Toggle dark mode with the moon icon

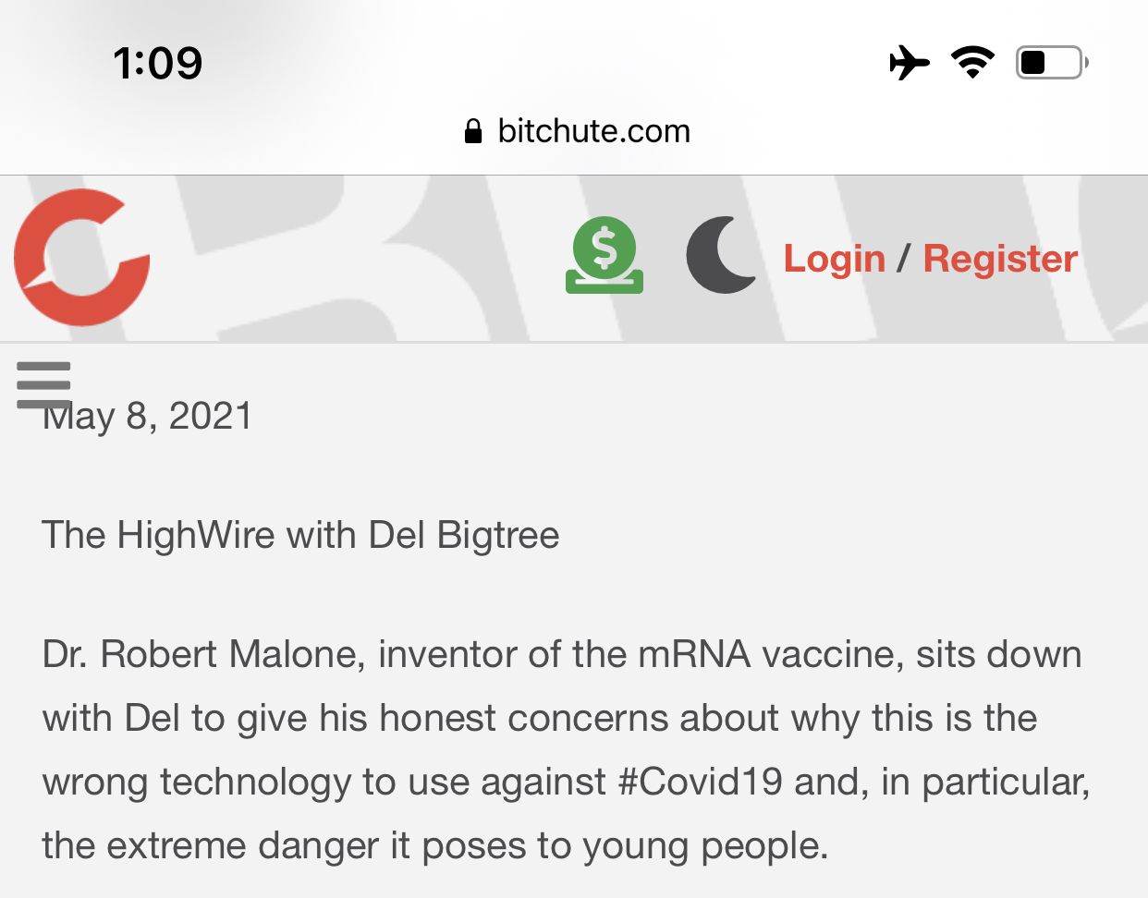pyautogui.click(x=721, y=256)
